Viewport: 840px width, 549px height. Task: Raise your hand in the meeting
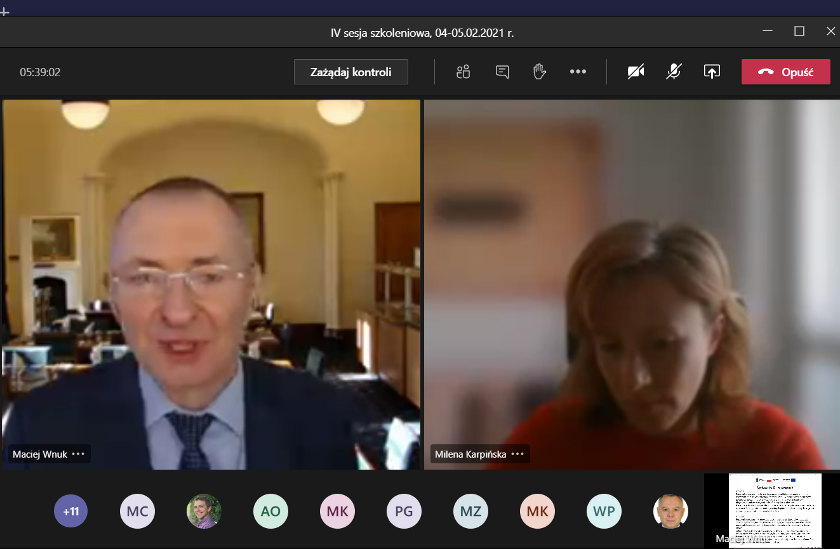click(x=540, y=72)
